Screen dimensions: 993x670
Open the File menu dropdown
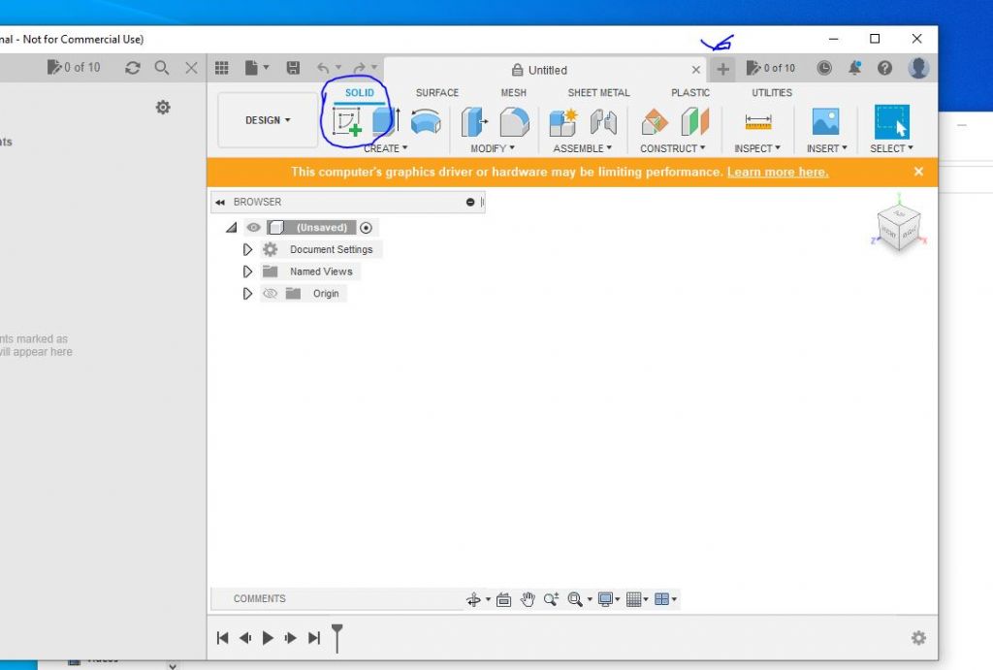click(x=256, y=68)
